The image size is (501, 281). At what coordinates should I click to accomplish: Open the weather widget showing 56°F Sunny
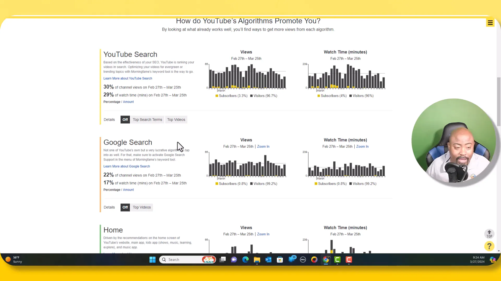(14, 260)
